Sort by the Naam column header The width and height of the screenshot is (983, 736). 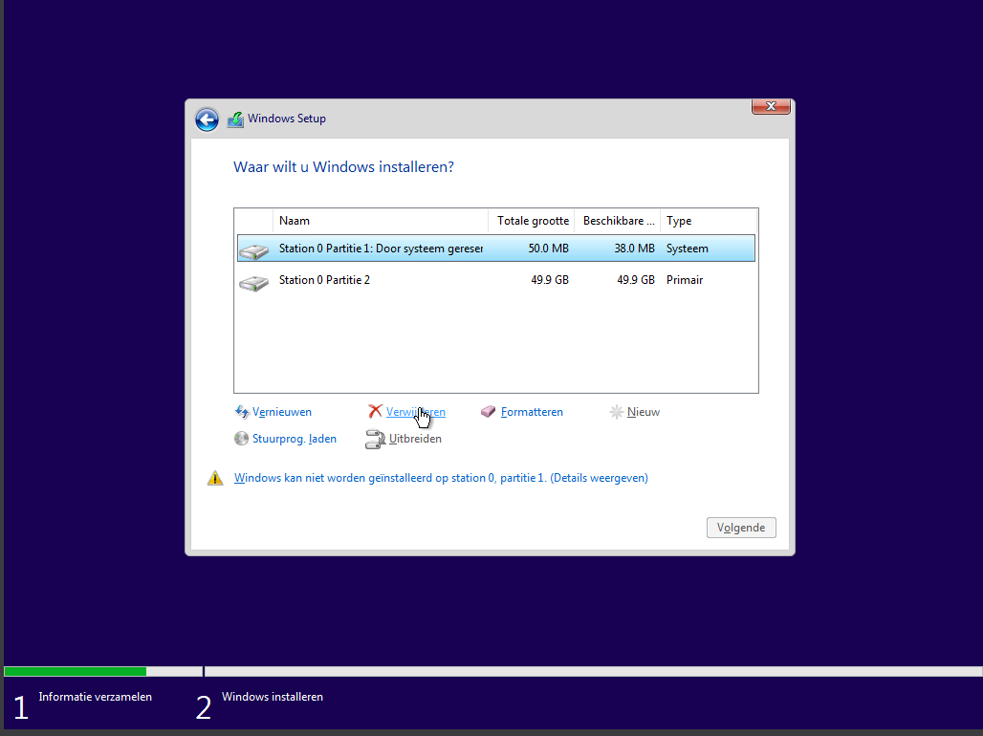click(x=380, y=221)
